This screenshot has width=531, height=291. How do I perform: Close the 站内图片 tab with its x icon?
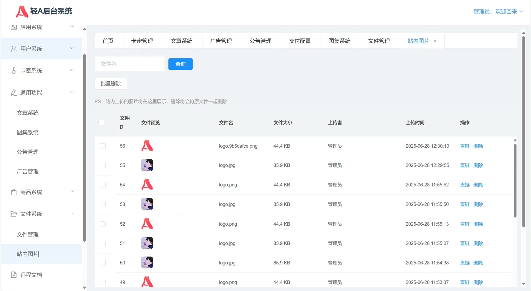click(435, 41)
